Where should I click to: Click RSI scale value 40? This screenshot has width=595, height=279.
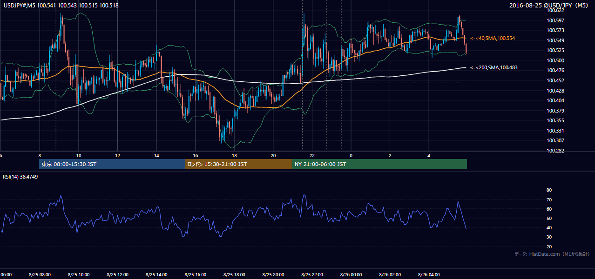(549, 228)
